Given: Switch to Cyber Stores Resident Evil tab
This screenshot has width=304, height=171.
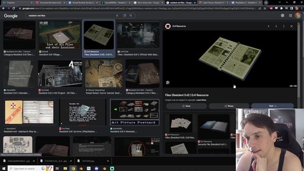Looking at the screenshot, I should tap(213, 3).
